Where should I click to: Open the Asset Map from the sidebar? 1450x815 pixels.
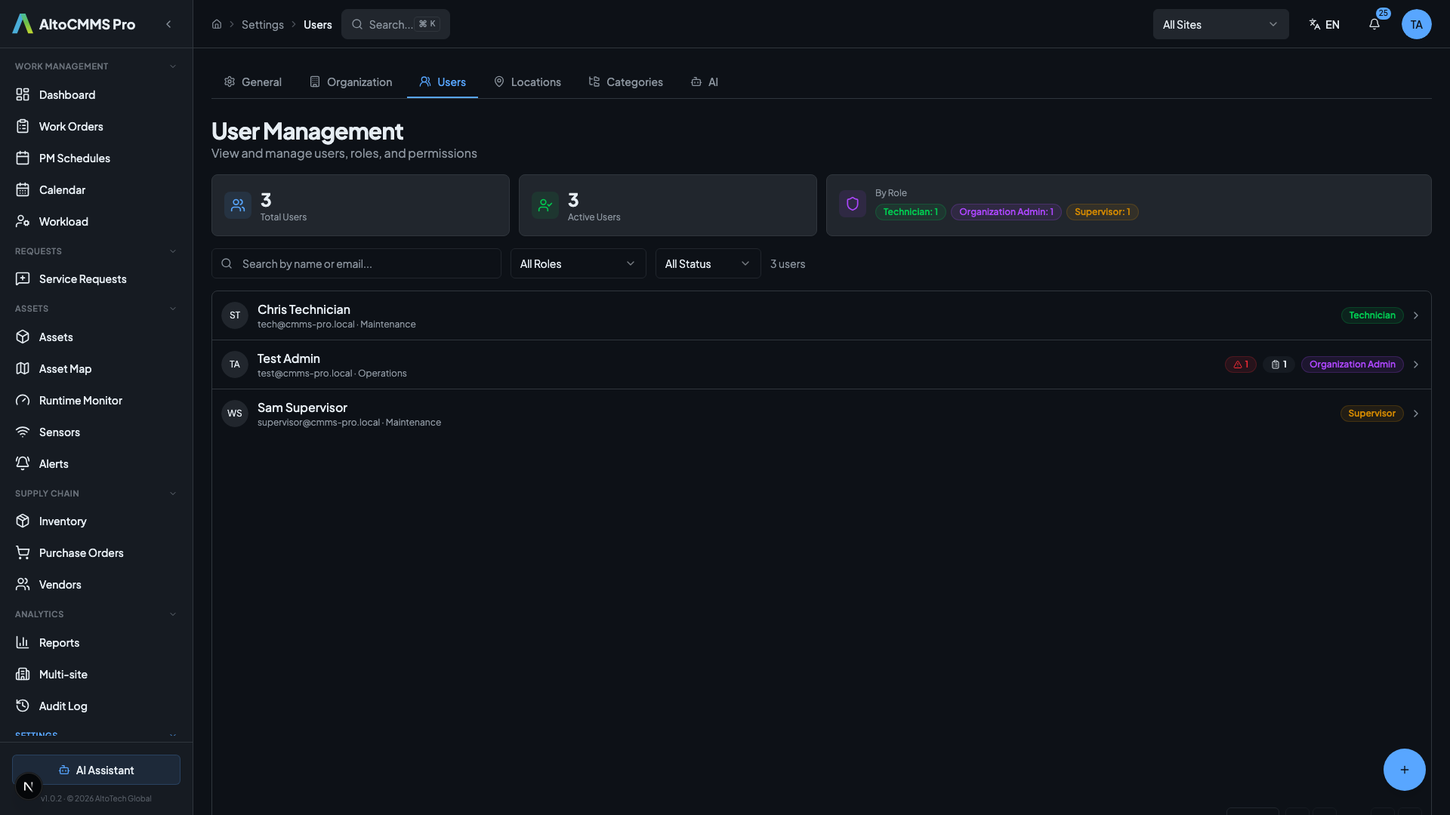pyautogui.click(x=23, y=368)
